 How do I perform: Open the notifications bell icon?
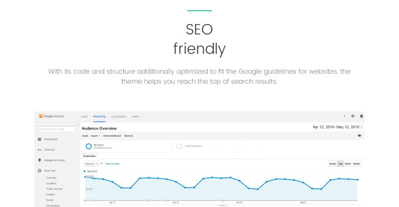click(x=361, y=116)
